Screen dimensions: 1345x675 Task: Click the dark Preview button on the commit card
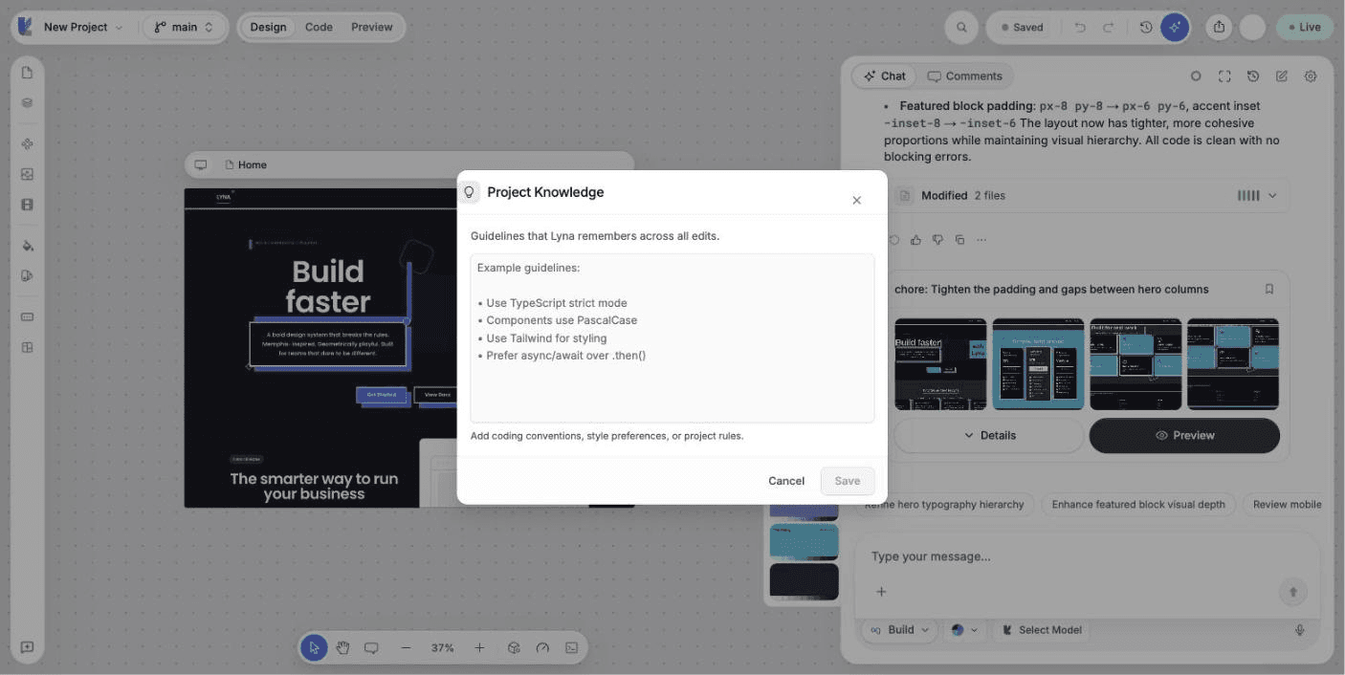click(x=1184, y=435)
